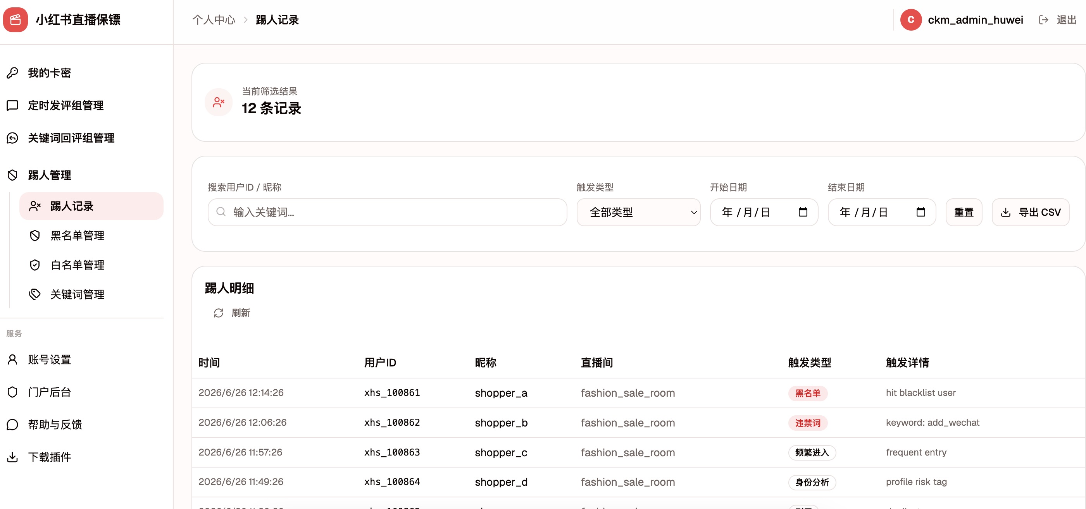1086x509 pixels.
Task: Click user ID xhs_100862
Action: (392, 422)
